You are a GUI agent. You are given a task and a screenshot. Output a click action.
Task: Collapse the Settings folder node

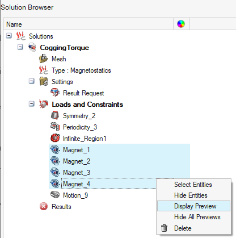click(x=32, y=81)
